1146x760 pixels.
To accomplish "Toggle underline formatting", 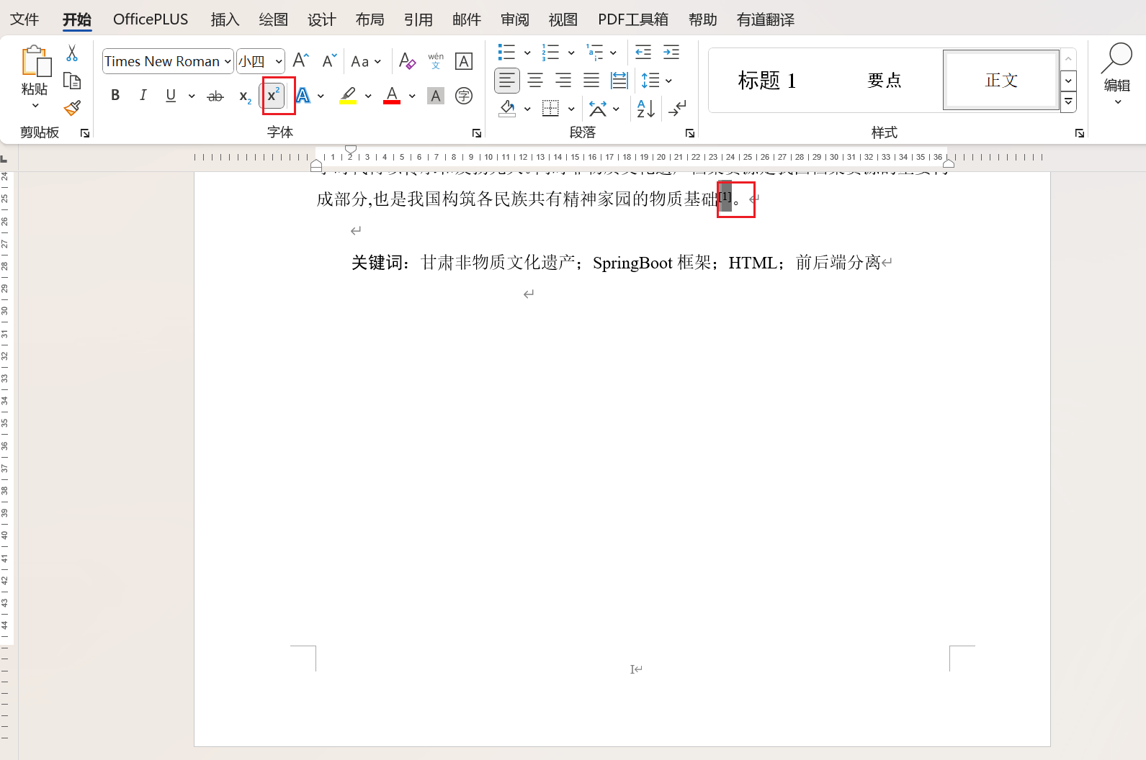I will point(171,95).
